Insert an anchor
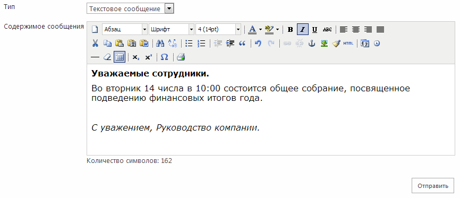Image resolution: width=460 pixels, height=198 pixels. 312,44
